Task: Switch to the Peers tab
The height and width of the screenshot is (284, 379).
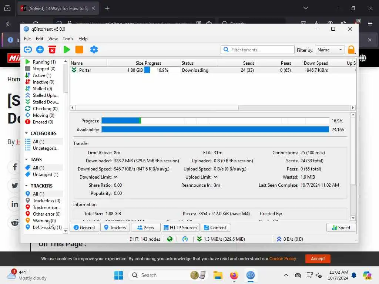Action: tap(145, 227)
